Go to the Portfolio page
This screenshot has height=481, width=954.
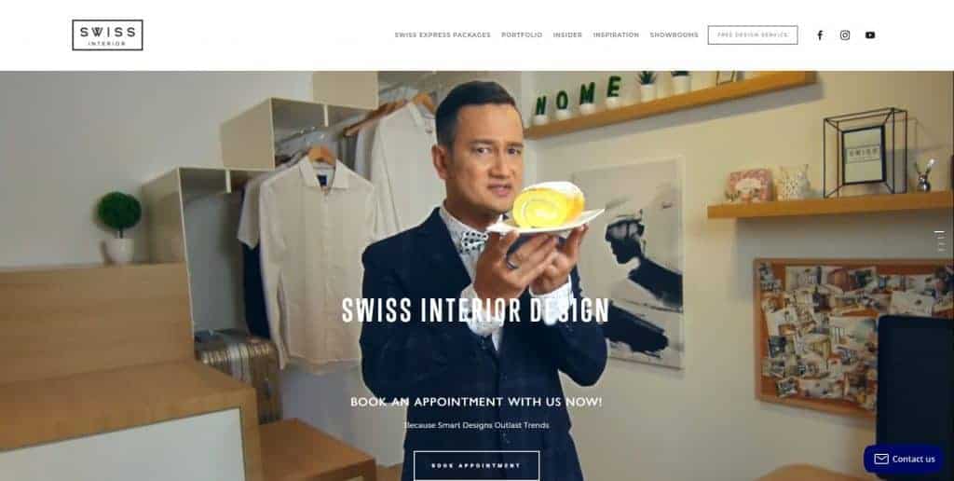click(x=522, y=35)
